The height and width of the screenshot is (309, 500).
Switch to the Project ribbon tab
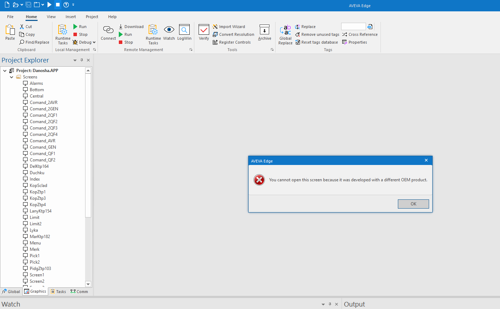click(92, 17)
